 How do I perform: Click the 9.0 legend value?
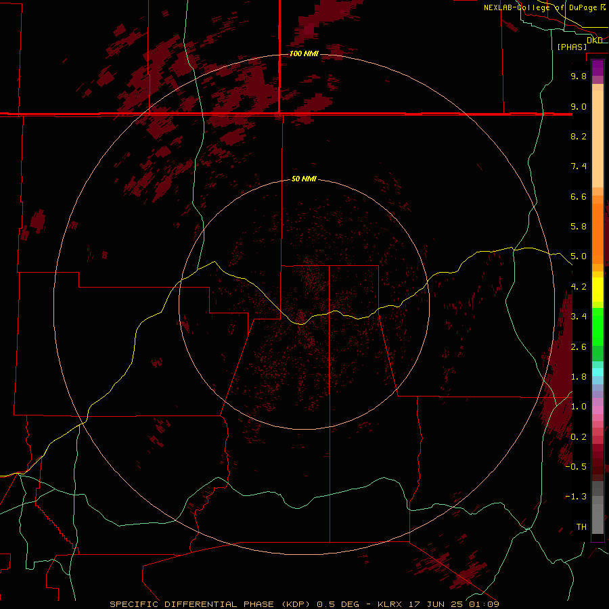pyautogui.click(x=579, y=106)
